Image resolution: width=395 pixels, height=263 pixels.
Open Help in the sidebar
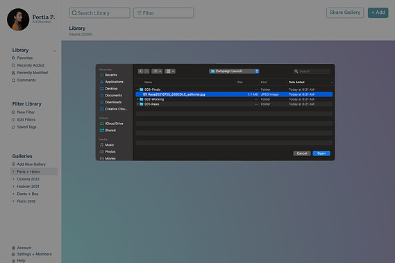(x=18, y=260)
